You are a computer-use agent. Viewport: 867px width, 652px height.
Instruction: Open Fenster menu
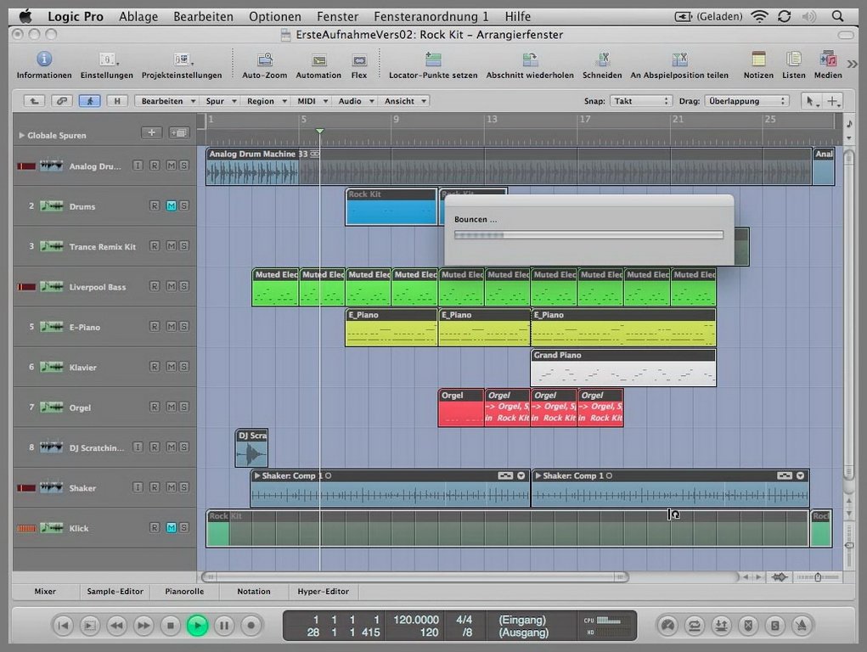click(337, 17)
